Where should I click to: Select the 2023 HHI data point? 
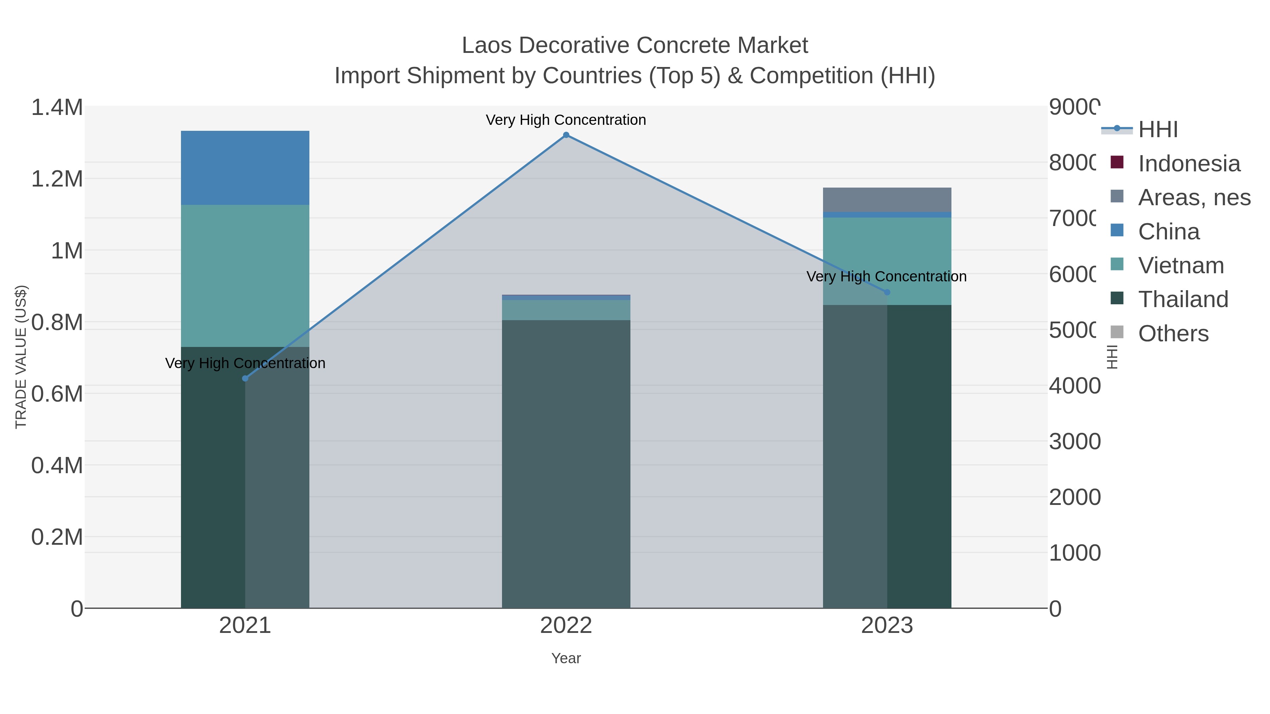[x=887, y=292]
